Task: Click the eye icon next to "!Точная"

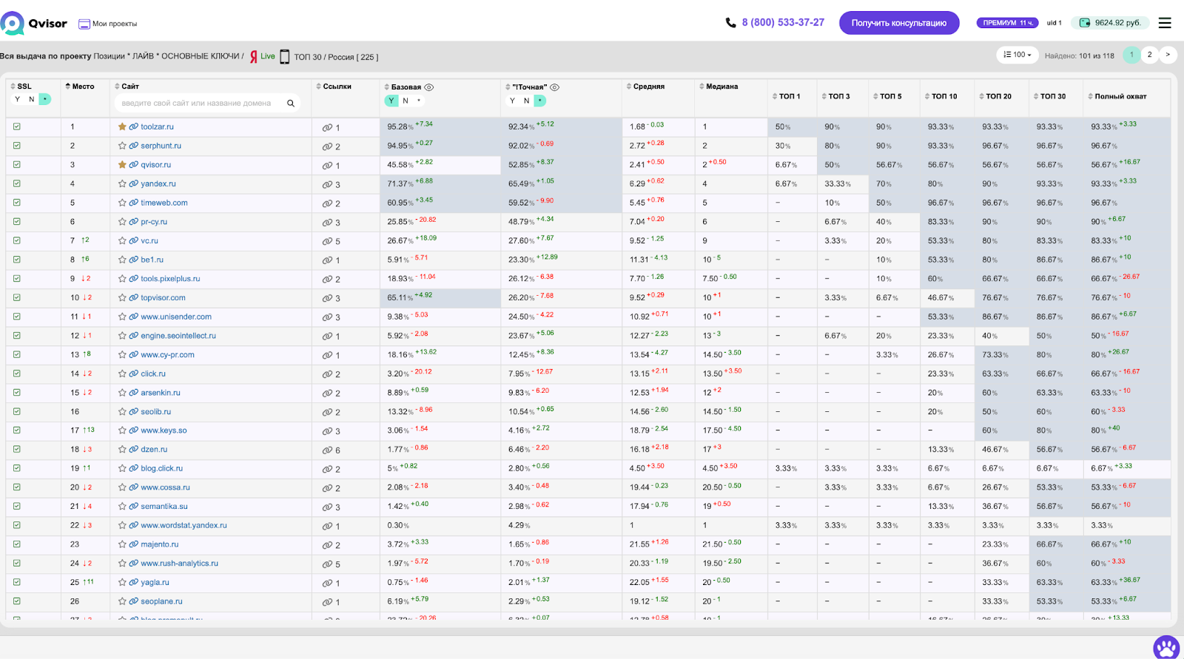Action: click(555, 87)
